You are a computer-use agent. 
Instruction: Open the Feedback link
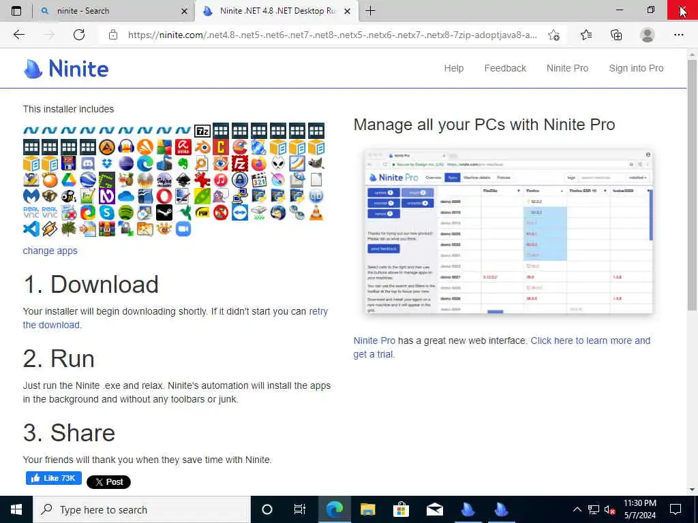point(505,68)
